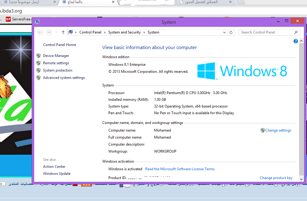The width and height of the screenshot is (307, 201).
Task: Select System in the breadcrumb
Action: click(x=153, y=32)
